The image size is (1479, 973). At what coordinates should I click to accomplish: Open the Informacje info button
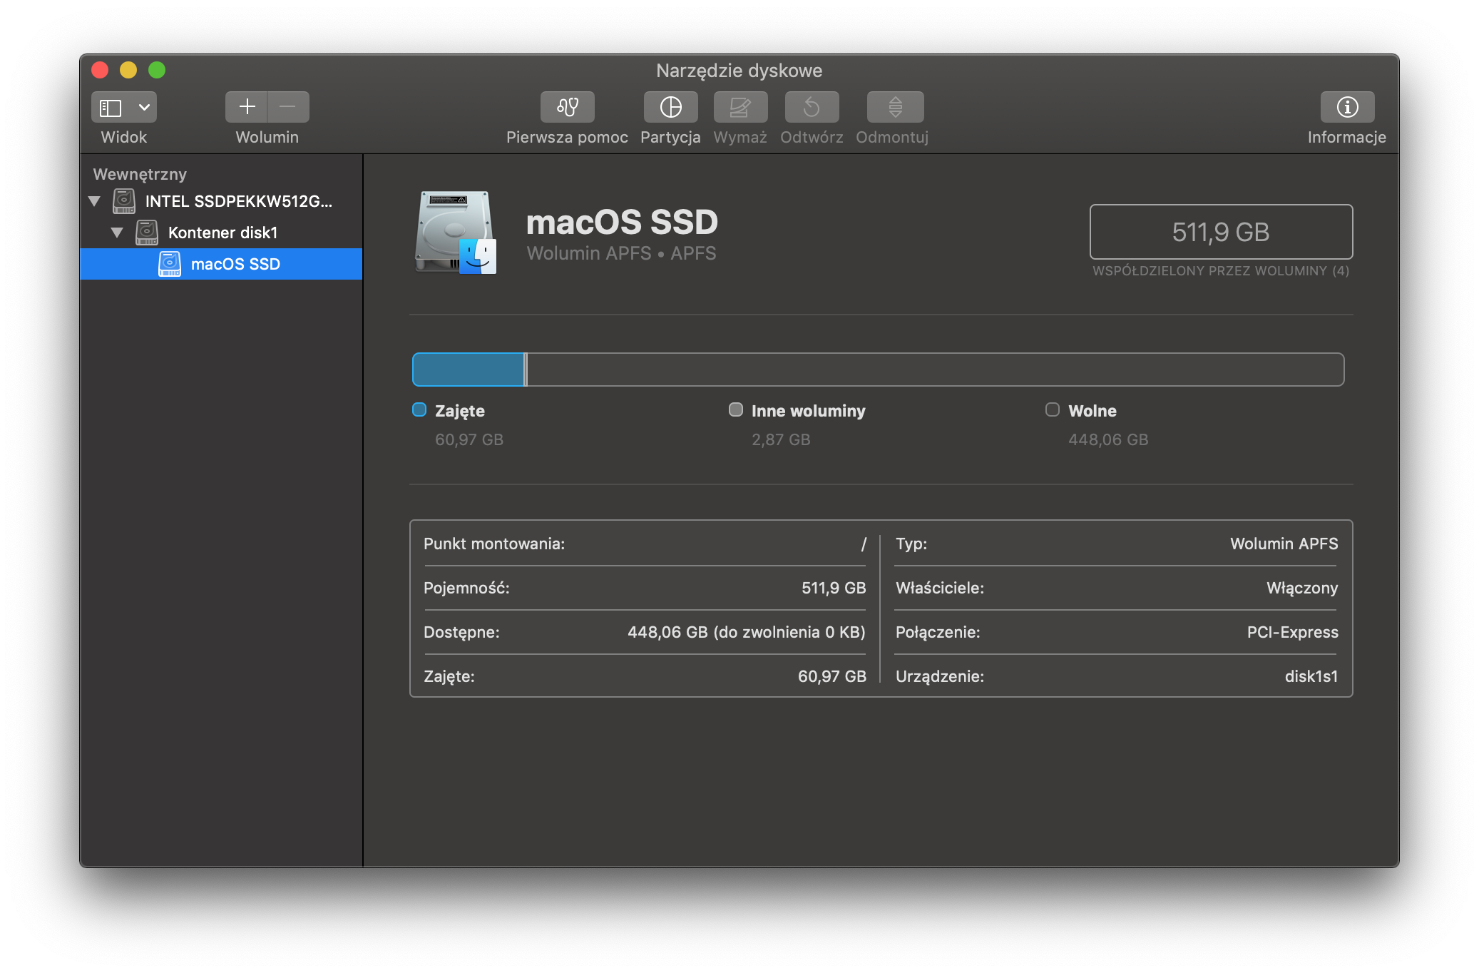[x=1347, y=107]
